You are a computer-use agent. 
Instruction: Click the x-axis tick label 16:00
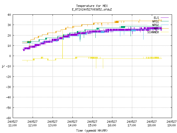point(112,125)
